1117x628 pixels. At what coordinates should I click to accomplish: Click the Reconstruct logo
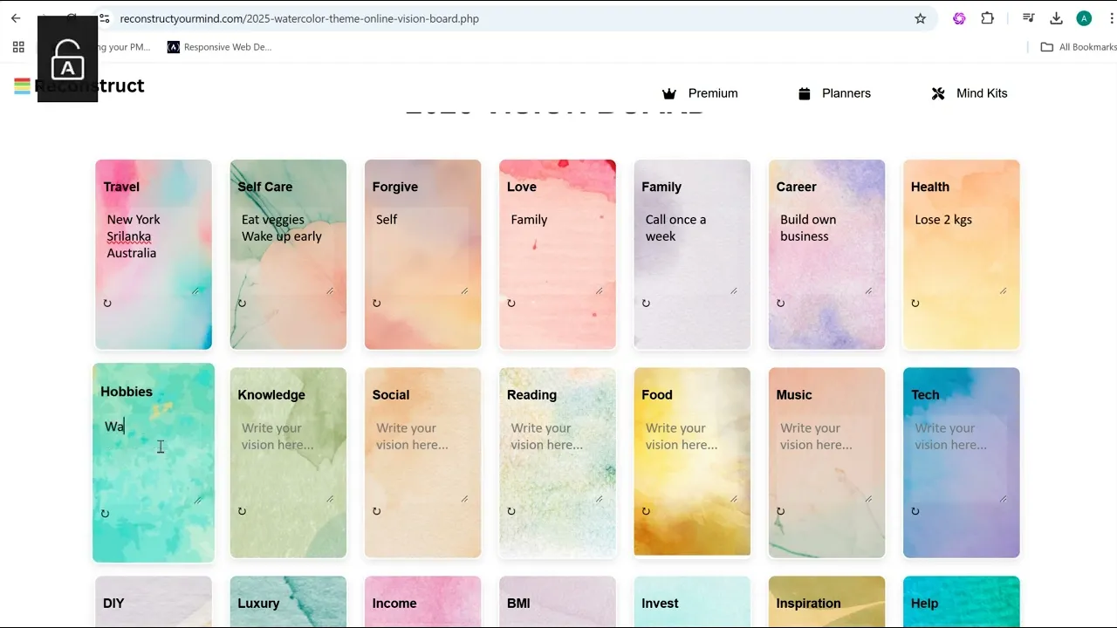pyautogui.click(x=79, y=85)
